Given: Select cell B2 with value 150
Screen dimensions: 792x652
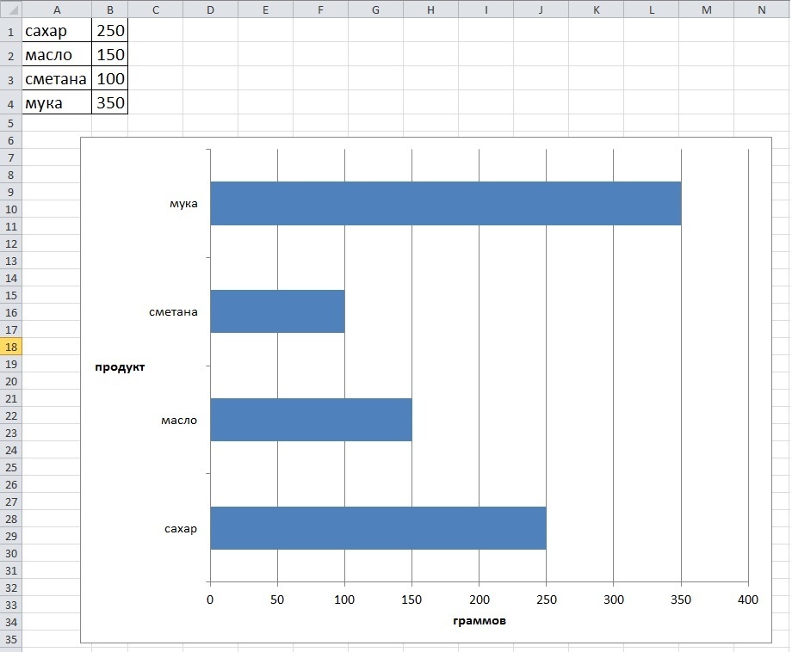Looking at the screenshot, I should (x=110, y=54).
